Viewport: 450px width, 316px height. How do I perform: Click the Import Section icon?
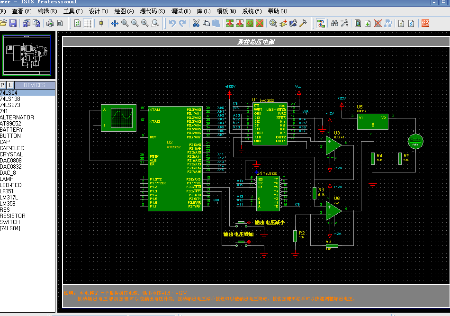[x=27, y=23]
